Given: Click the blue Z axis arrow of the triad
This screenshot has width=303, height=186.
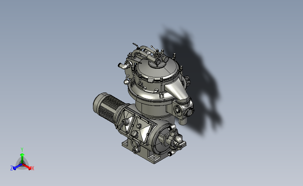Looking at the screenshot, I should pyautogui.click(x=17, y=167).
